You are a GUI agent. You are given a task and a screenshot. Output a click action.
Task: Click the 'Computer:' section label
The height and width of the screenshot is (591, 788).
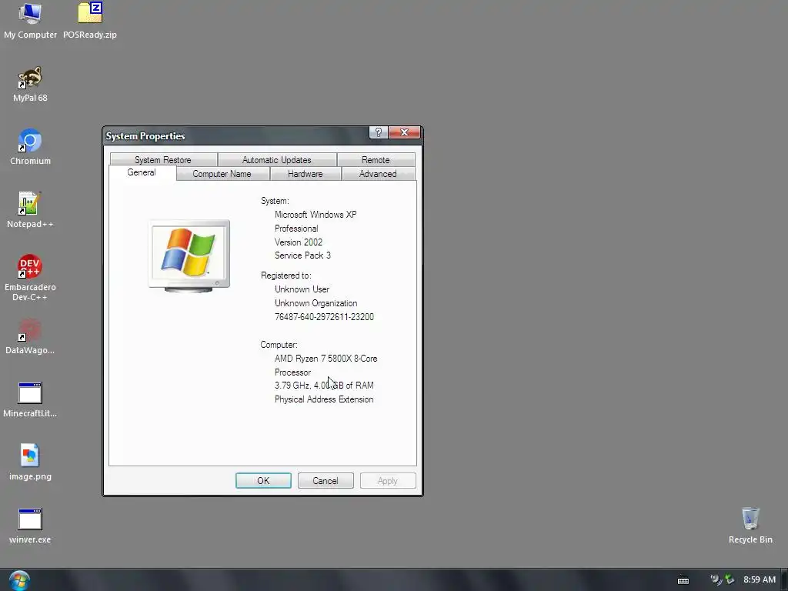[279, 345]
